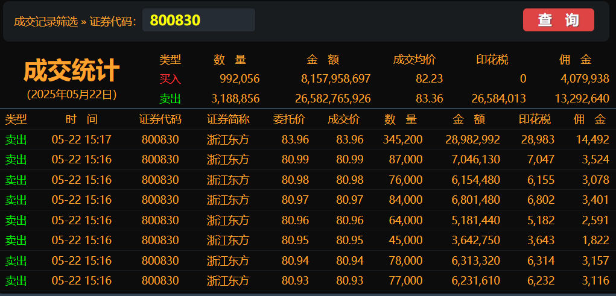The image size is (616, 296).
Task: Select the amount 7,046,130 cell
Action: [x=476, y=159]
